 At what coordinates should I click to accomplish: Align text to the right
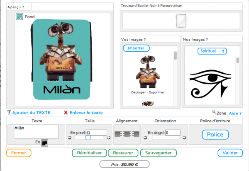pos(135,134)
